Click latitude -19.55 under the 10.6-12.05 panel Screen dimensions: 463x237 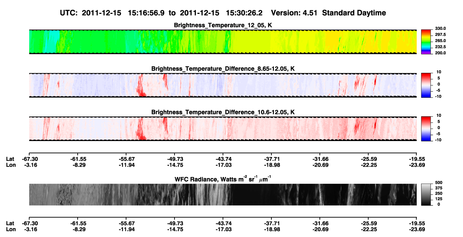417,159
